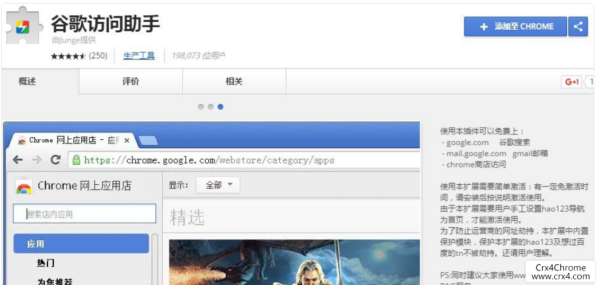Select the third blue carousel dot

(x=220, y=107)
